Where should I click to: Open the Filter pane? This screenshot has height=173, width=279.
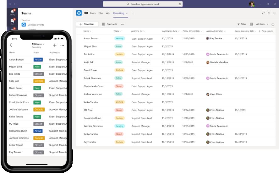[242, 24]
